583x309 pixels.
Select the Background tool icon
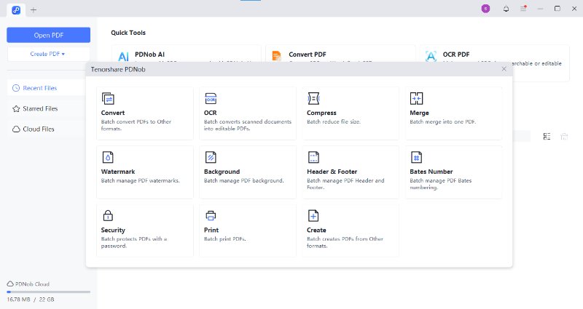point(211,157)
